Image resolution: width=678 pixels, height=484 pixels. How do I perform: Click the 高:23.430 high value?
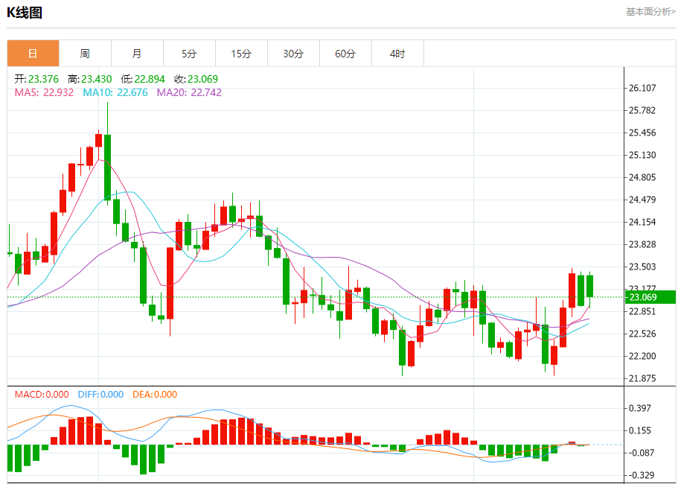click(x=89, y=79)
